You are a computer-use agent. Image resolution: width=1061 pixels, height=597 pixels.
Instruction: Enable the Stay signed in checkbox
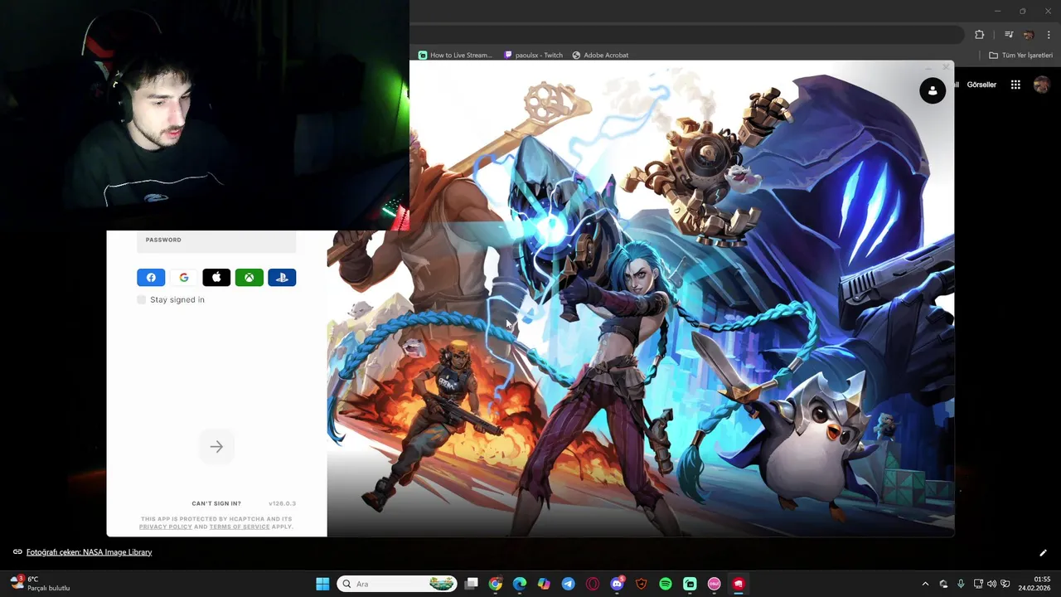142,299
